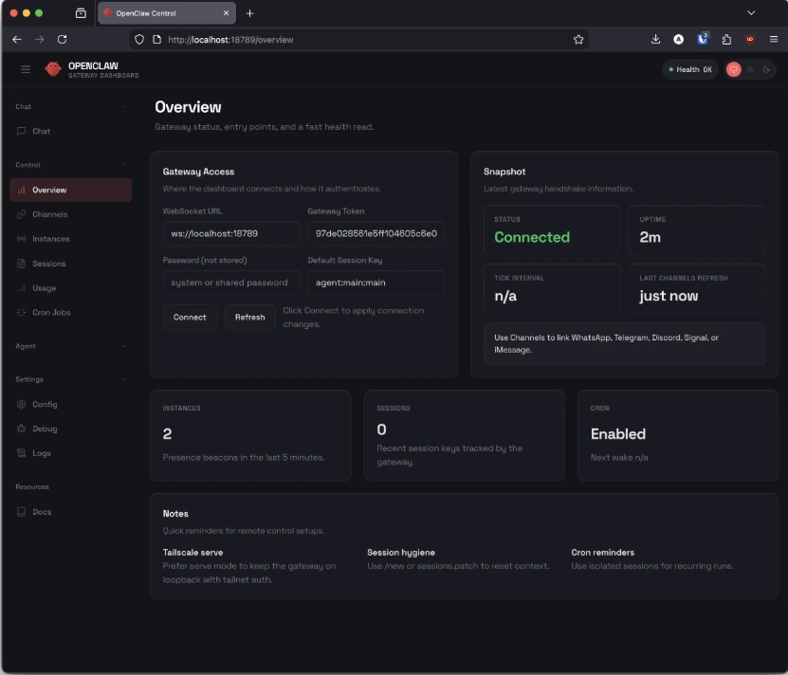Open the uBlock Origin extension icon
788x675 pixels.
click(x=750, y=39)
